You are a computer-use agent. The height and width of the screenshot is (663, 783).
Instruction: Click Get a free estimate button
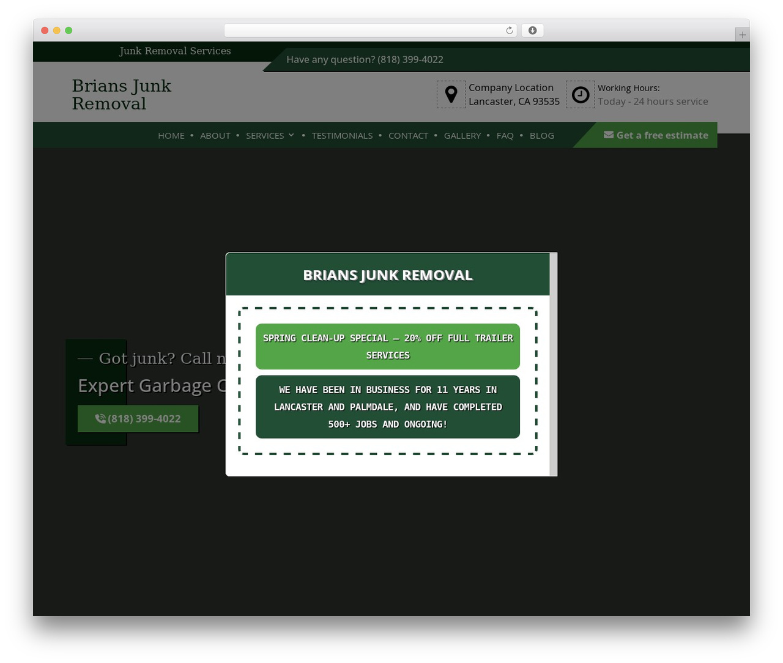656,135
